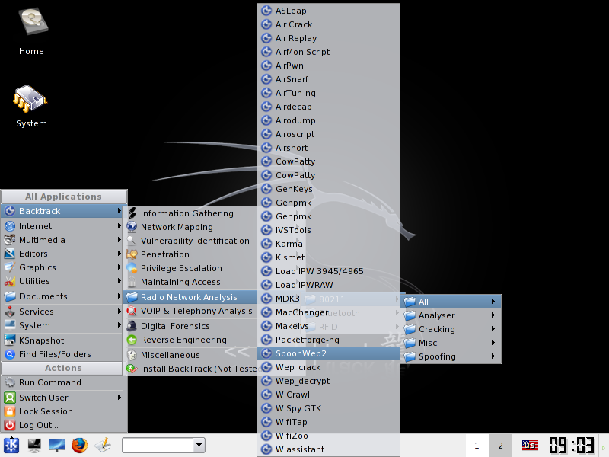Launch WiSpy GTK
This screenshot has height=457, width=609.
[329, 408]
